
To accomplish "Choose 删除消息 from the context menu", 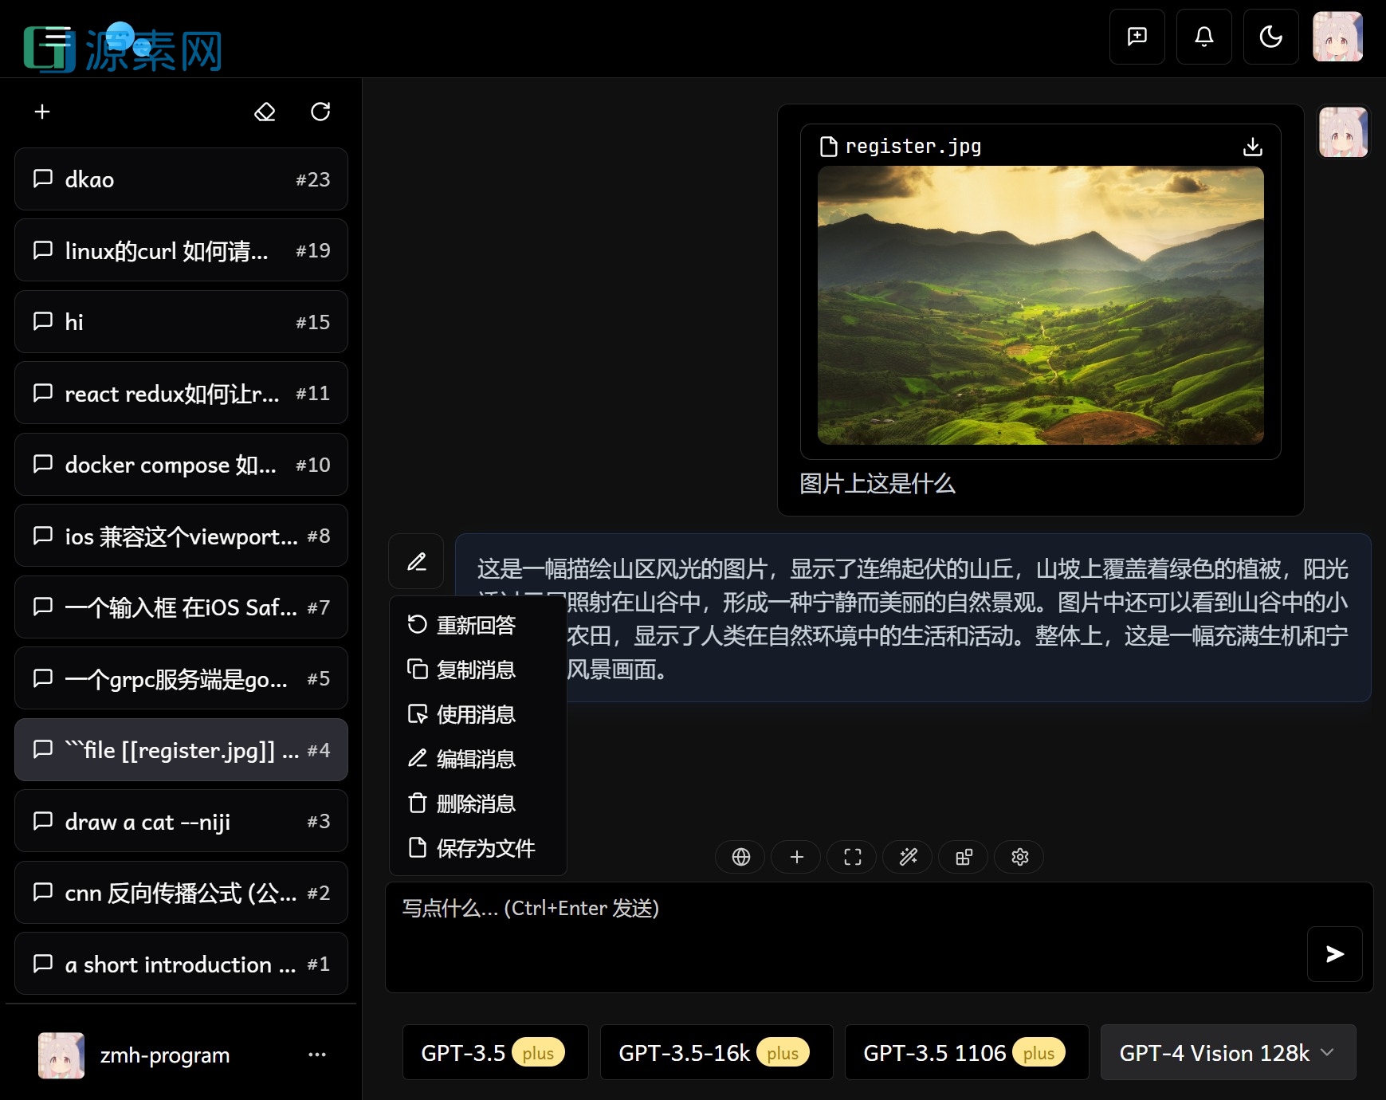I will click(x=475, y=803).
